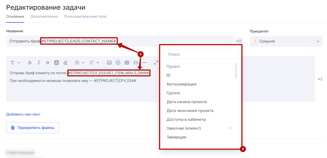This screenshot has width=327, height=158.
Task: Switch to the Дополнительно tab
Action: click(44, 17)
